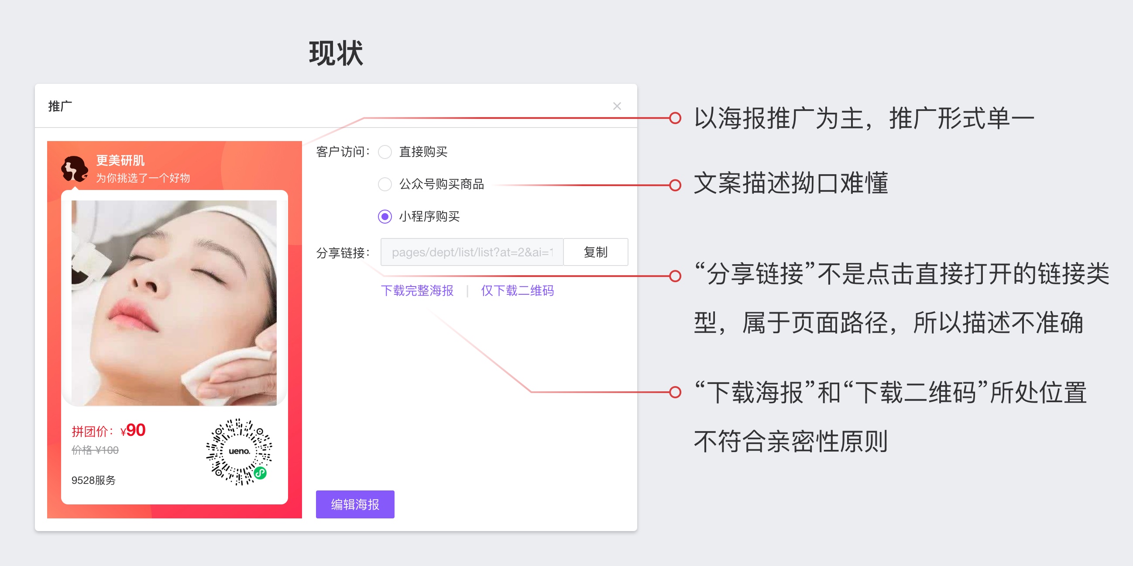This screenshot has height=566, width=1133.
Task: Click the 推广 dialog title
Action: pyautogui.click(x=60, y=106)
